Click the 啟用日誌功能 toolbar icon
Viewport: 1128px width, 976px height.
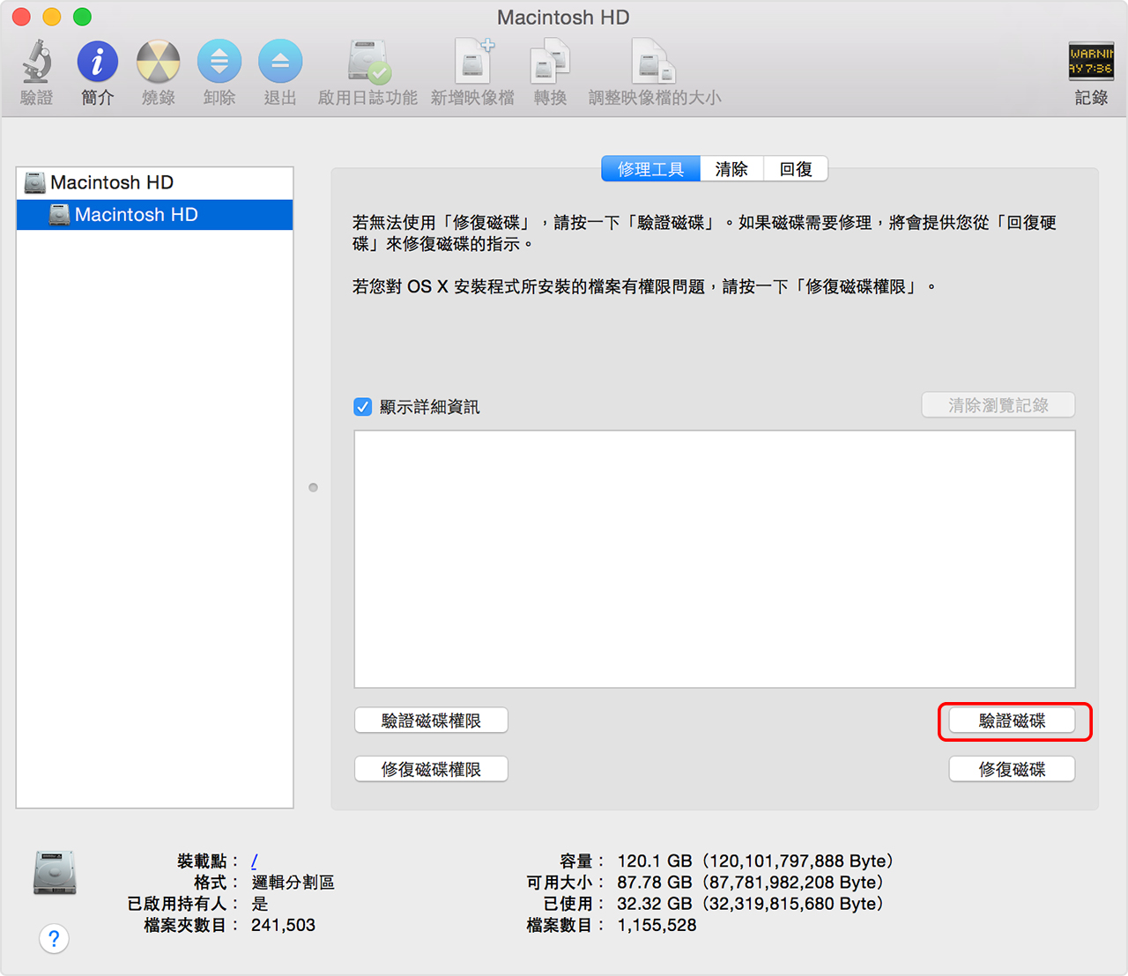[368, 62]
